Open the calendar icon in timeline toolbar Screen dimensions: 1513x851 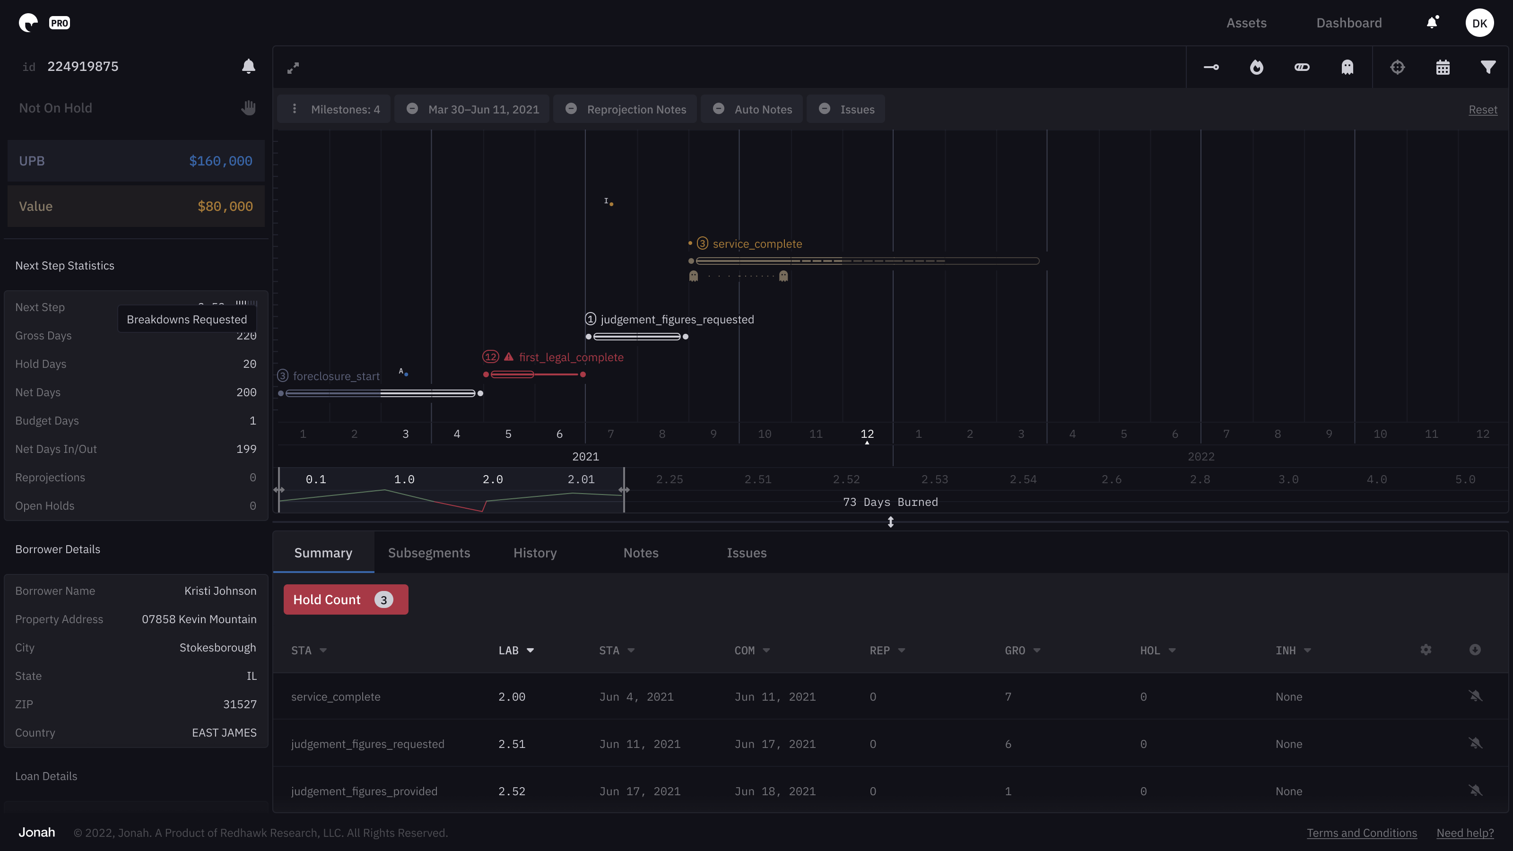click(x=1443, y=68)
